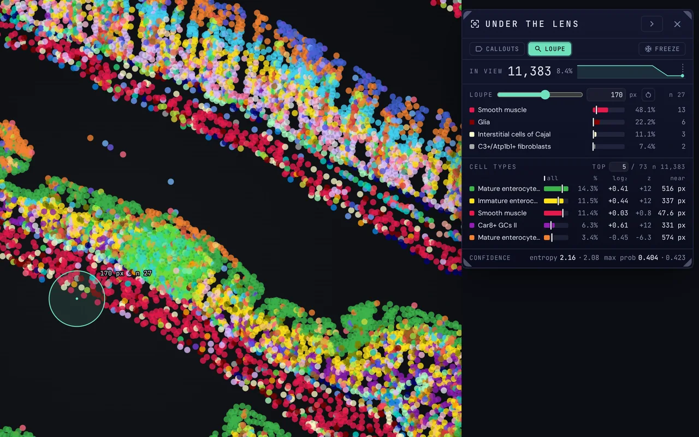Click the Smooth muscle row showing 11.4%
Screen dimensions: 699x437
[x=577, y=213]
